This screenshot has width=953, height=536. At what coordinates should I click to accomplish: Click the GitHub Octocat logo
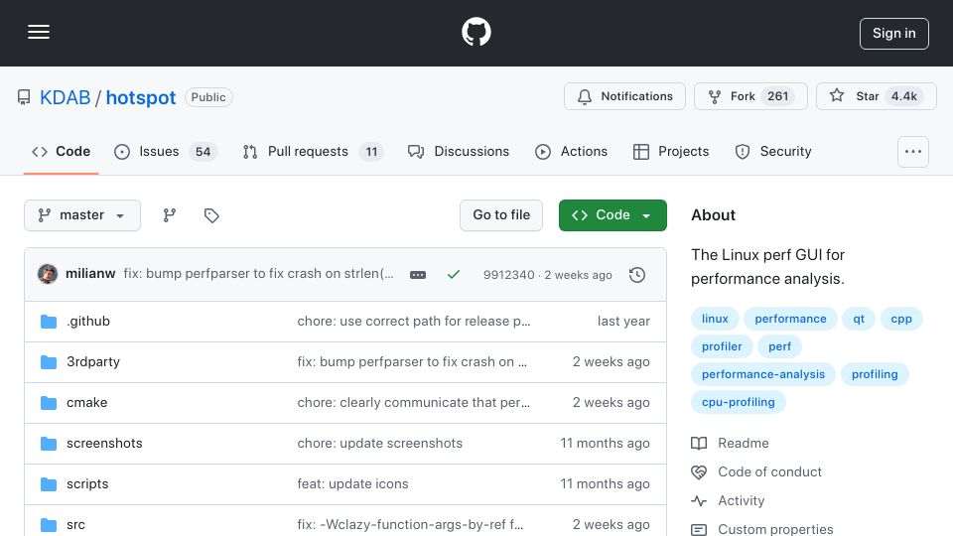pyautogui.click(x=476, y=32)
